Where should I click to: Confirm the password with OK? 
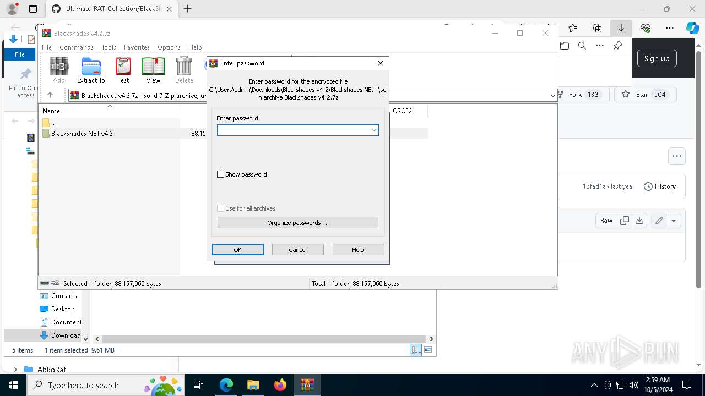(x=237, y=250)
